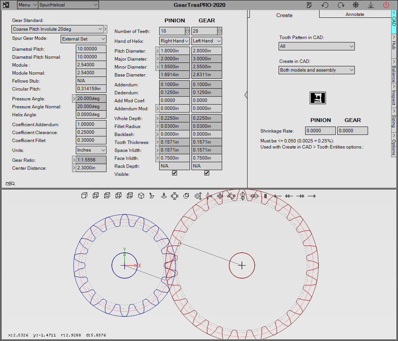398x341 pixels.
Task: Select the hexagonal isometric cube view icon
Action: click(x=141, y=196)
